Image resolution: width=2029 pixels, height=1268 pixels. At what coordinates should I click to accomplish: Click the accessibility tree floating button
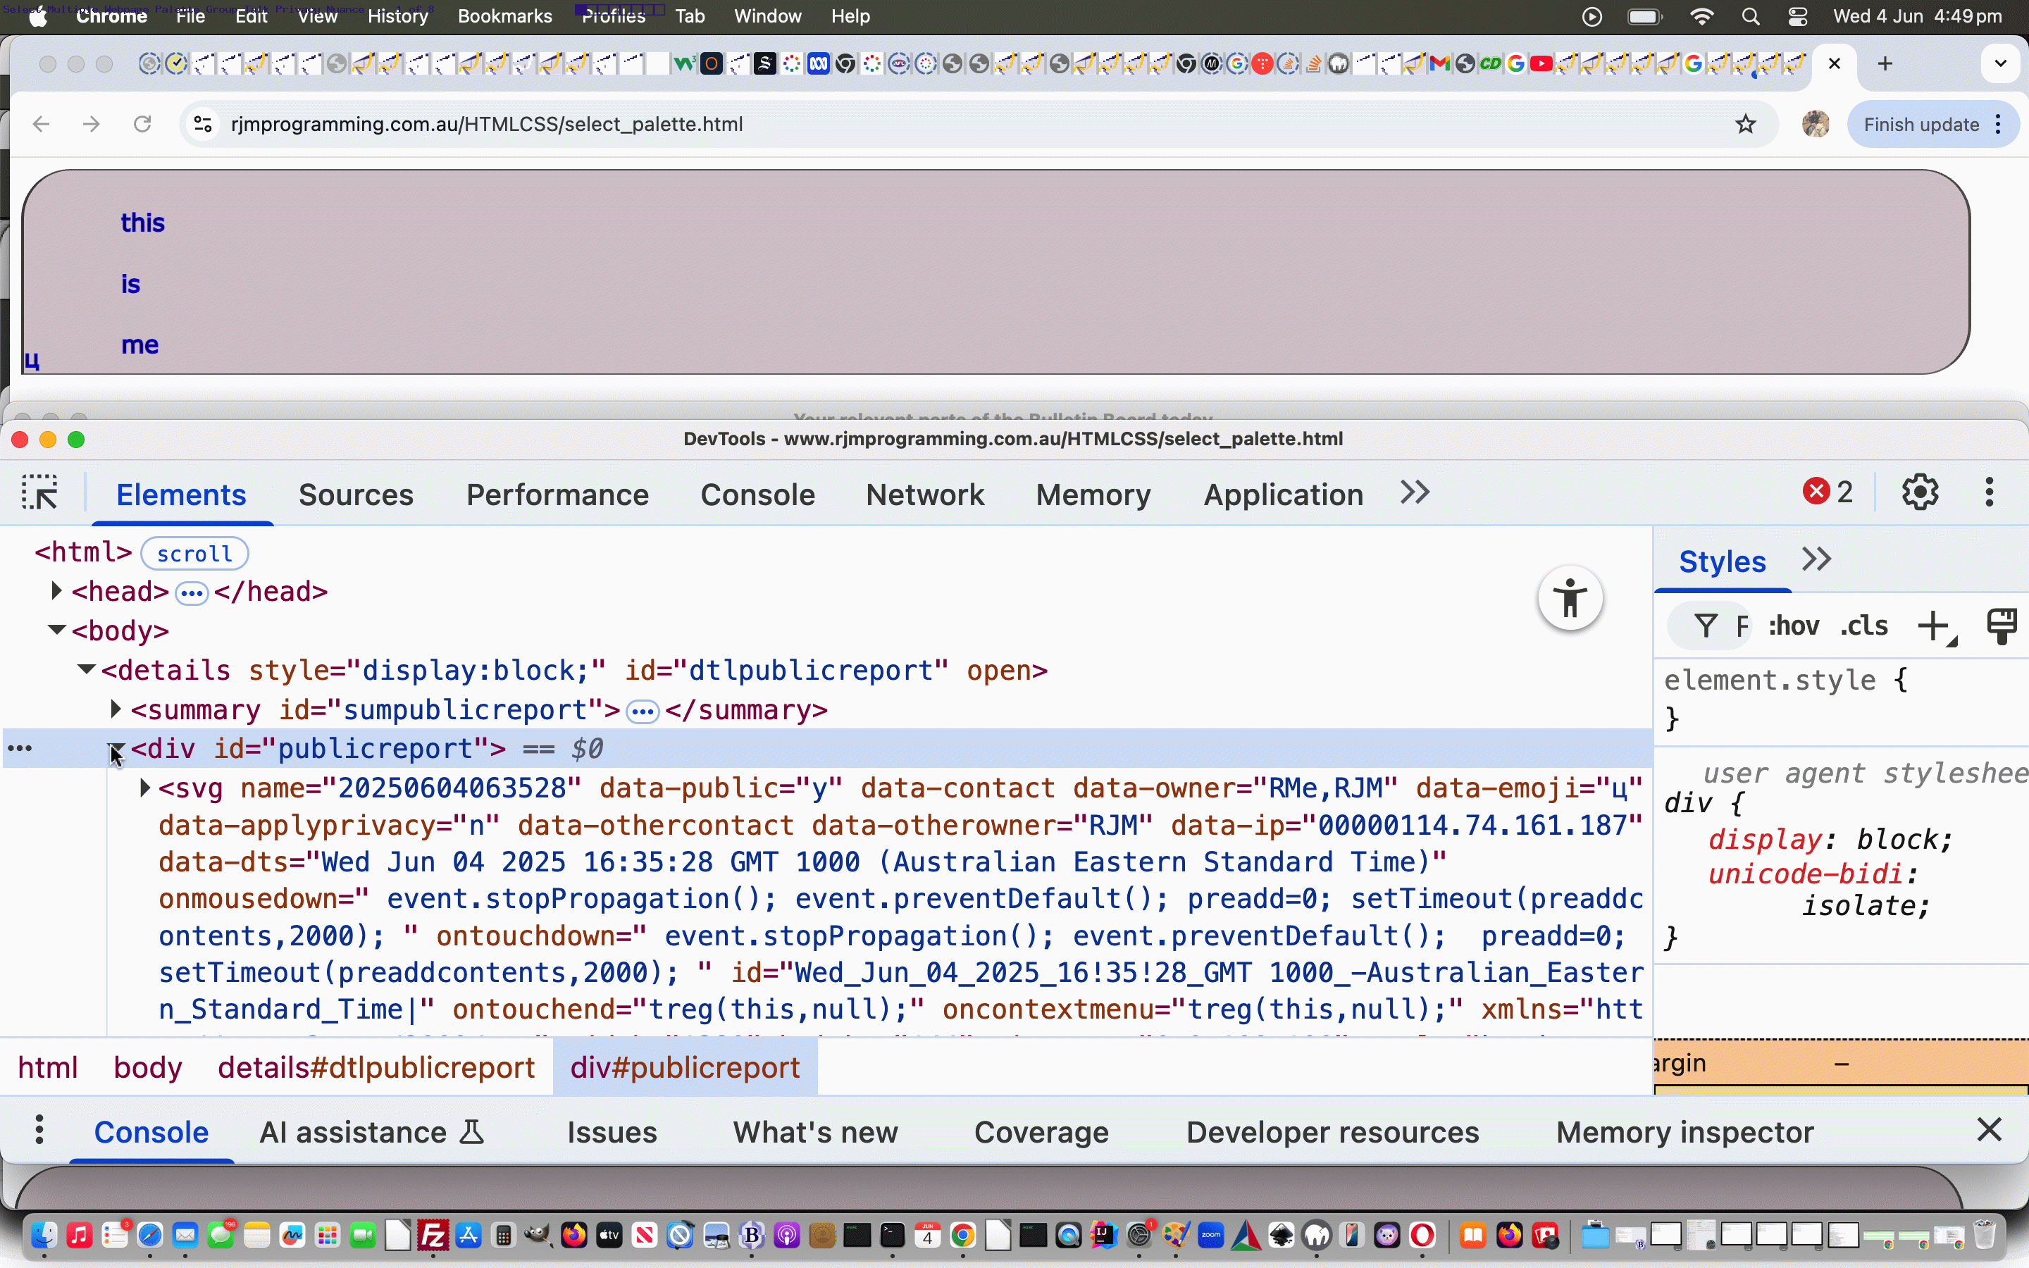[x=1570, y=599]
